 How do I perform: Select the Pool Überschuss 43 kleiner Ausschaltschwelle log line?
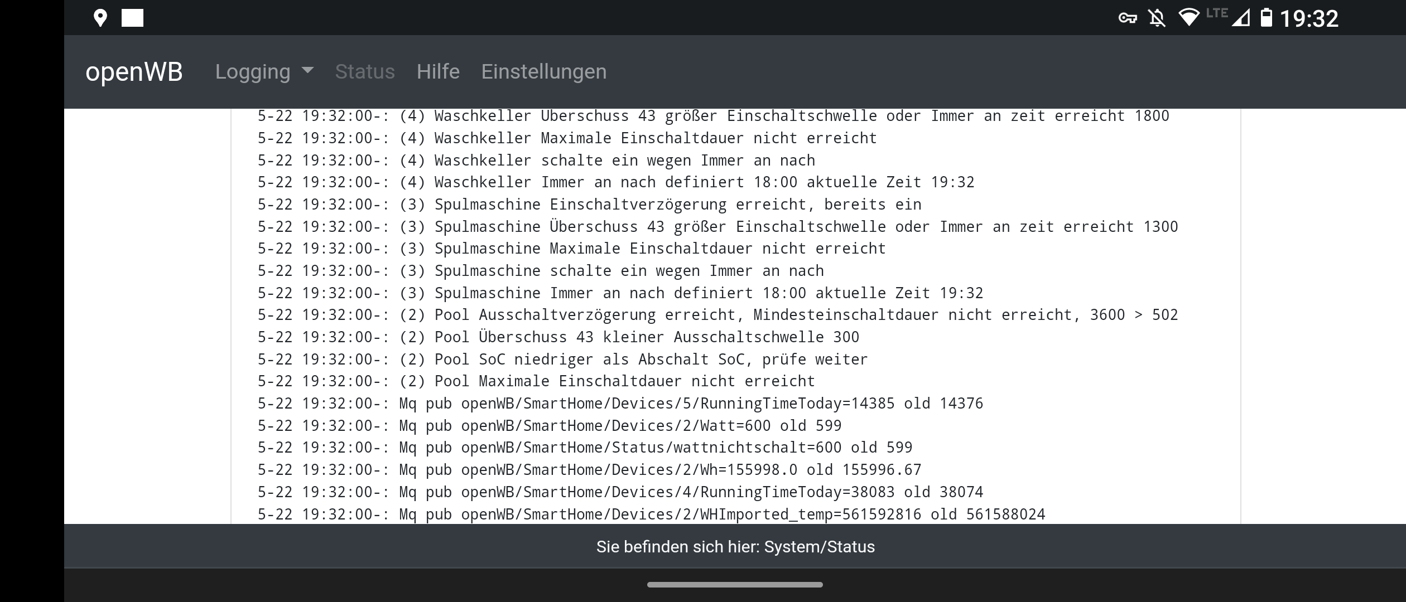558,337
